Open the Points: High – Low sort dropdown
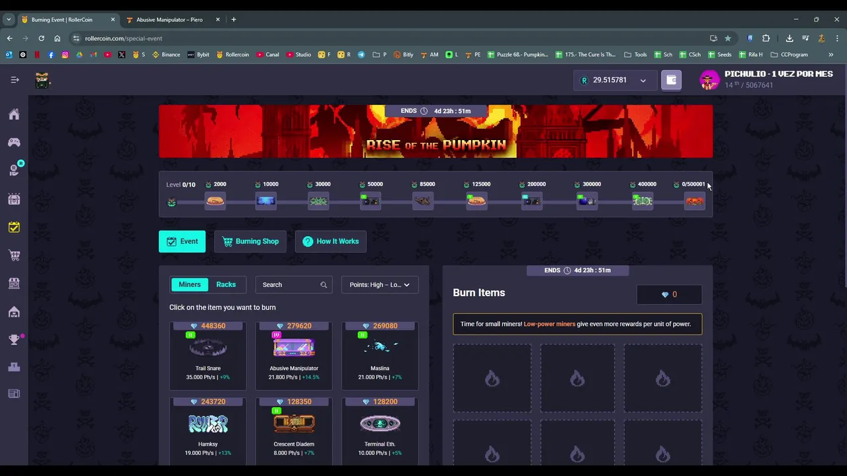 click(x=380, y=285)
